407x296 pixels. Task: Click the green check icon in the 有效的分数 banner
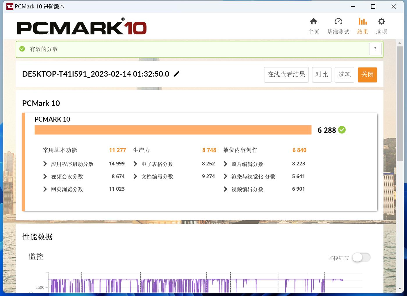tap(22, 49)
